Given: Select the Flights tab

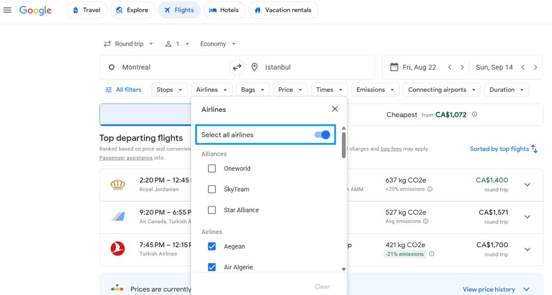Looking at the screenshot, I should [x=179, y=10].
